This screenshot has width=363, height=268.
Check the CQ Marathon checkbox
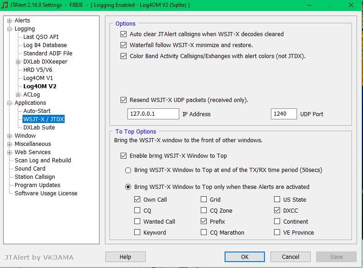[203, 232]
